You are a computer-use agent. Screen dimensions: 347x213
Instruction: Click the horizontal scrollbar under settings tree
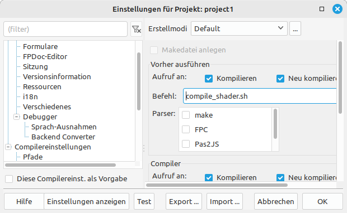click(x=60, y=165)
